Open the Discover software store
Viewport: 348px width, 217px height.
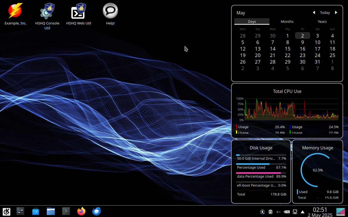pos(35,211)
